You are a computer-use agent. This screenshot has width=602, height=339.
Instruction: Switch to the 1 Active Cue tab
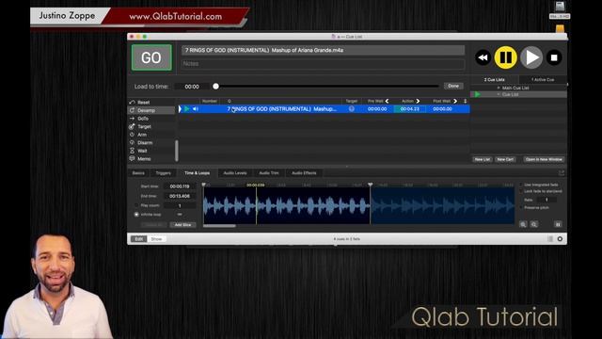click(543, 80)
